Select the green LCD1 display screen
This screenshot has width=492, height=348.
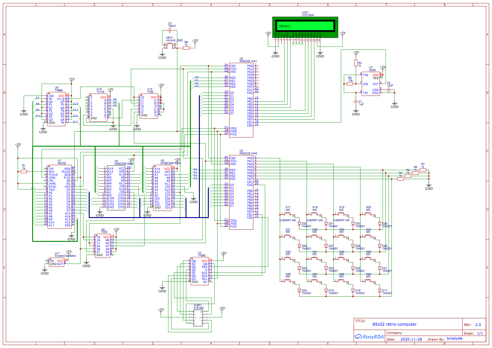[305, 26]
